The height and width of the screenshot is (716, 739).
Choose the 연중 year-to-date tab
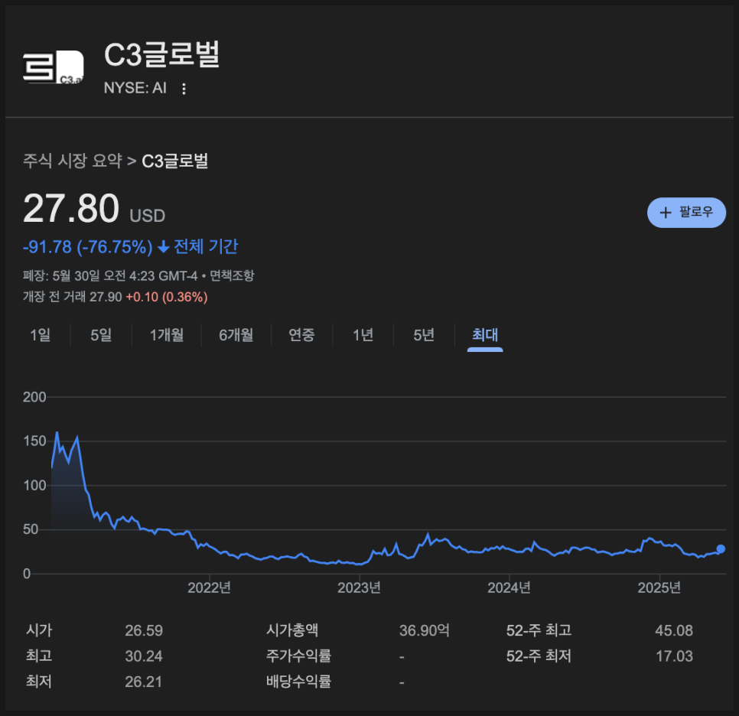coord(301,335)
